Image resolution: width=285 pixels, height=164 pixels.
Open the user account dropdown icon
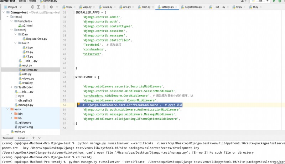click(244, 1)
